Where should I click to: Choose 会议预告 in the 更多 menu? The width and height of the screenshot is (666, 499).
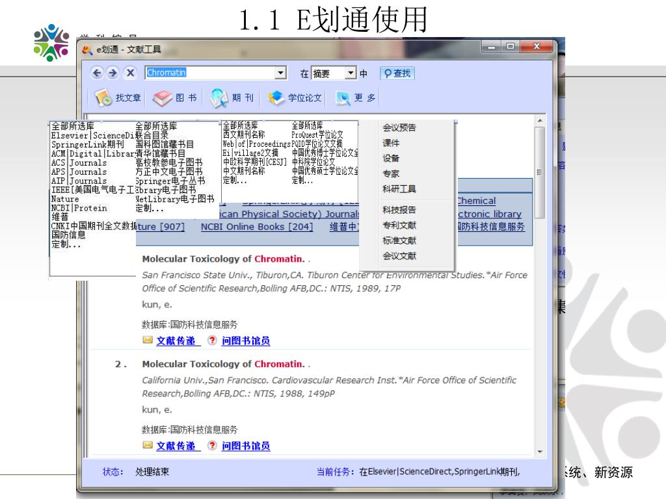pyautogui.click(x=399, y=127)
